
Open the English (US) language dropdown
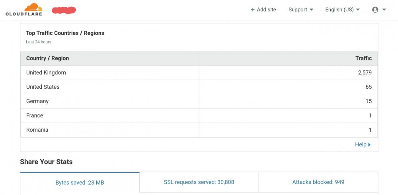[x=343, y=10]
